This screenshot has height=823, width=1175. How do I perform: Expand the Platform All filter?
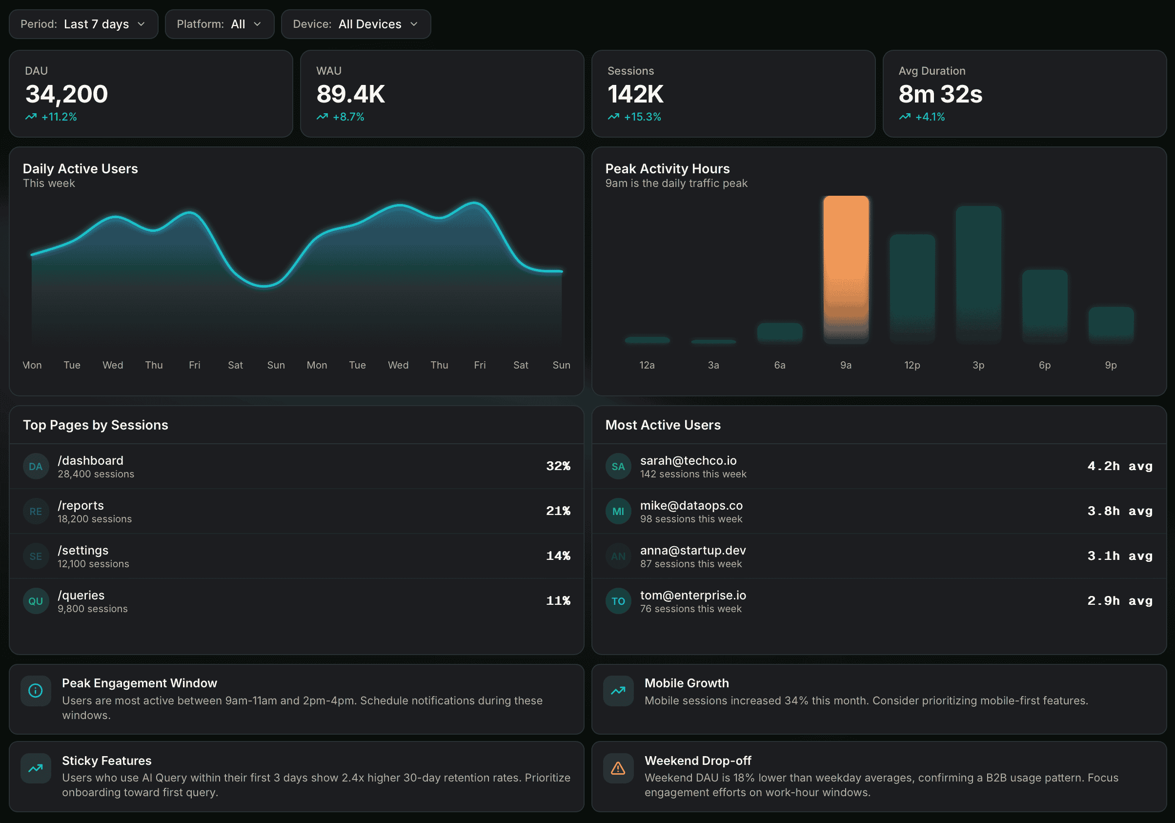click(x=219, y=24)
